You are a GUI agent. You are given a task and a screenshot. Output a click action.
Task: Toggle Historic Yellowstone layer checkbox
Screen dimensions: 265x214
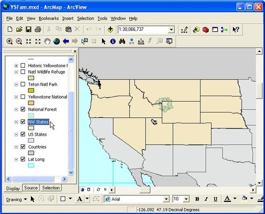[x=23, y=65]
